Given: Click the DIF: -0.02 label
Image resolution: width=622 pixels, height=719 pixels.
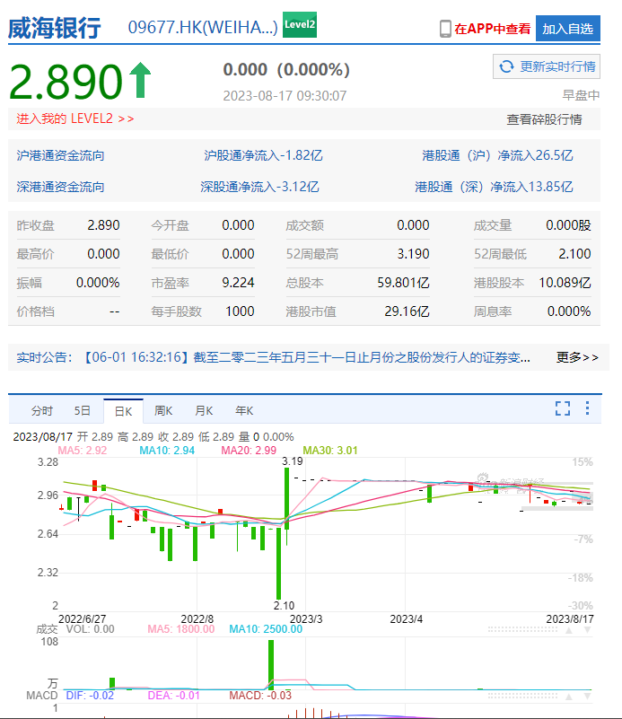Looking at the screenshot, I should (90, 696).
